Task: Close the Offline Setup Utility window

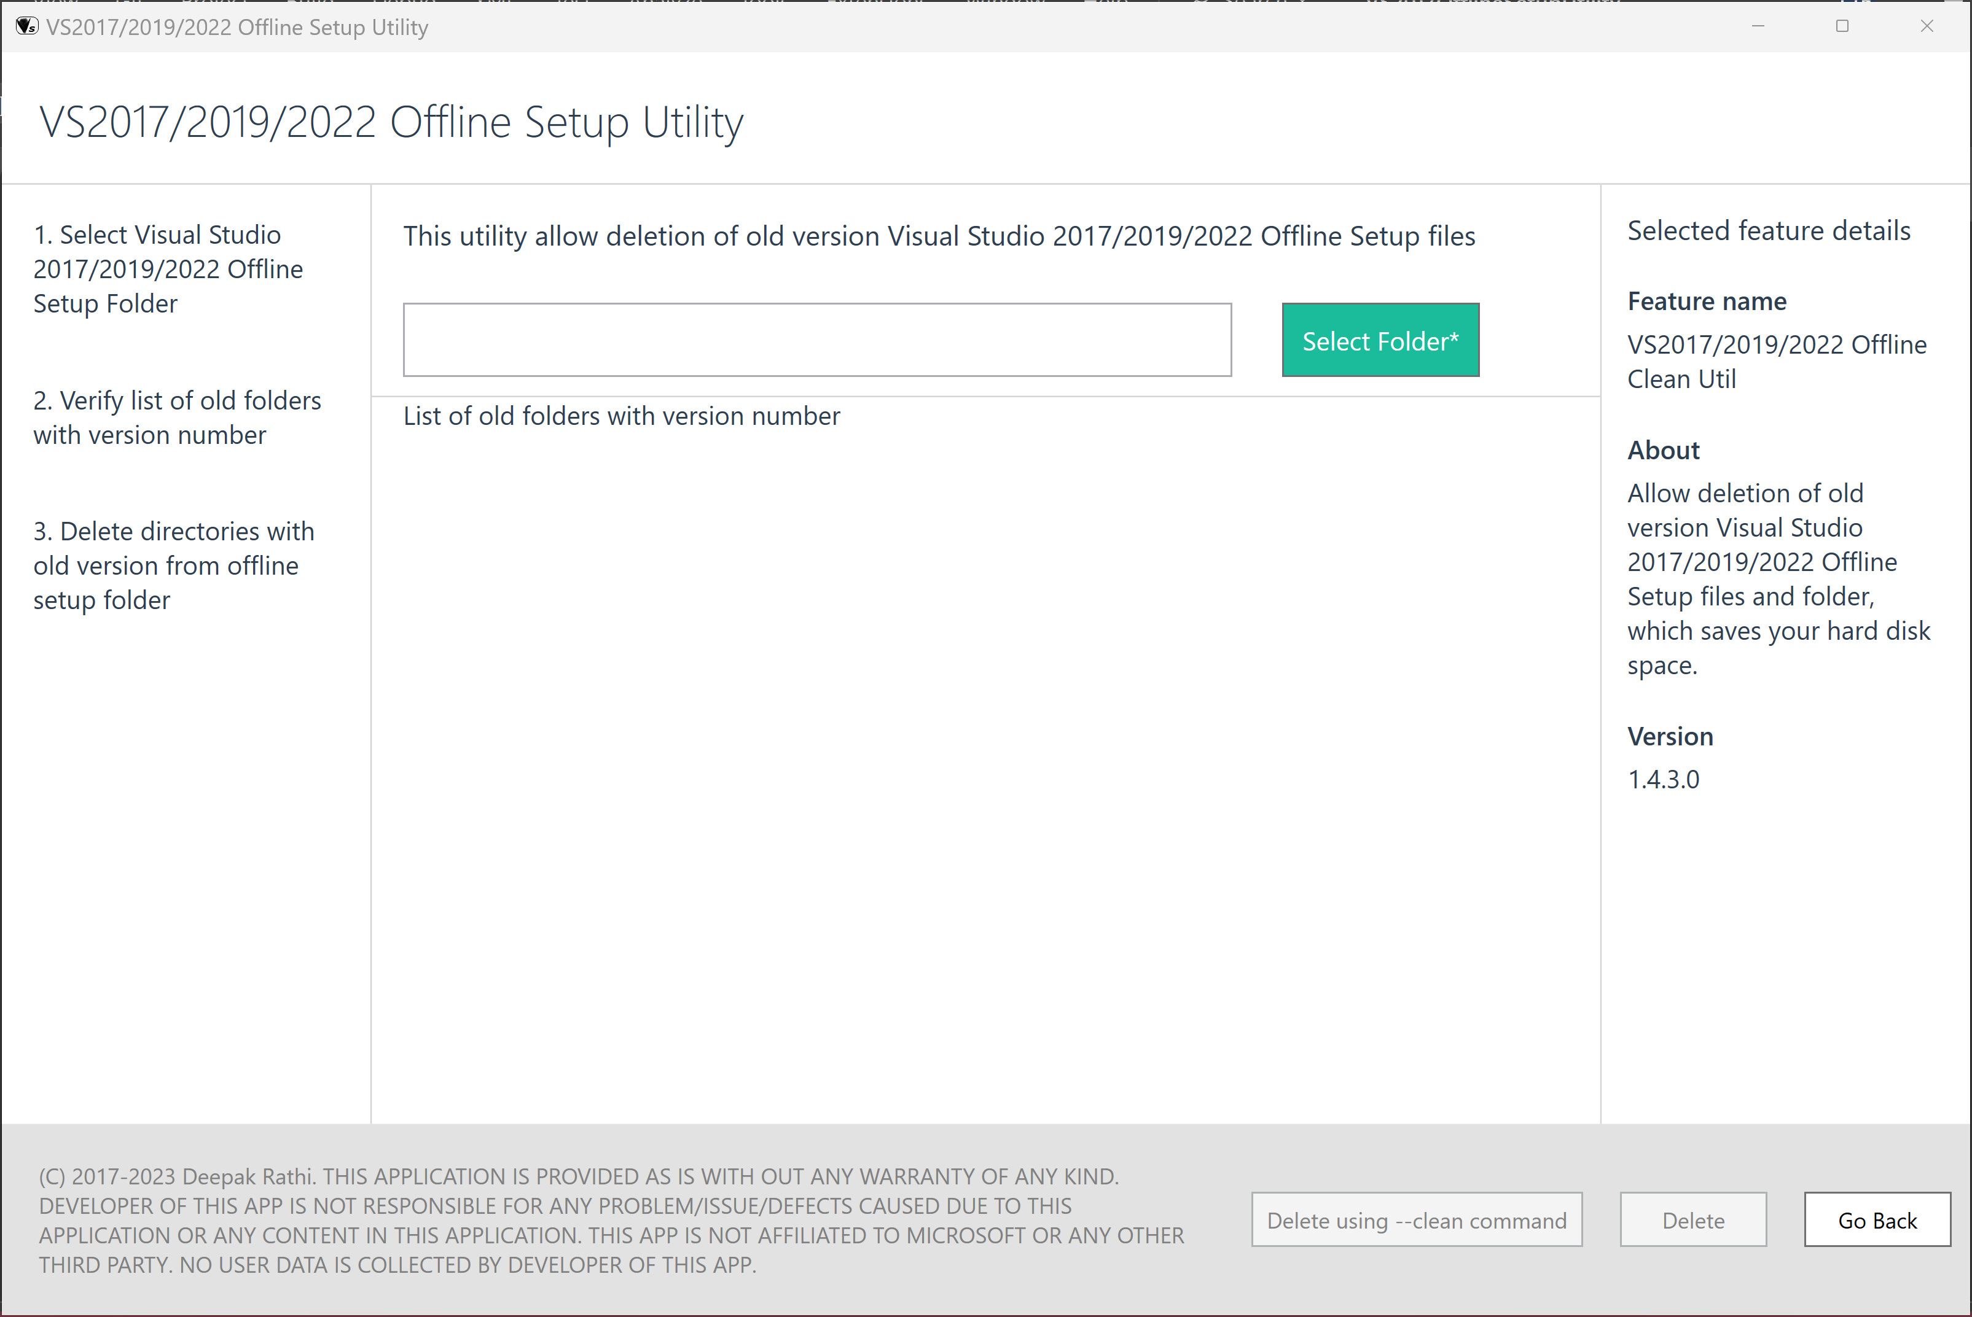Action: (x=1927, y=26)
